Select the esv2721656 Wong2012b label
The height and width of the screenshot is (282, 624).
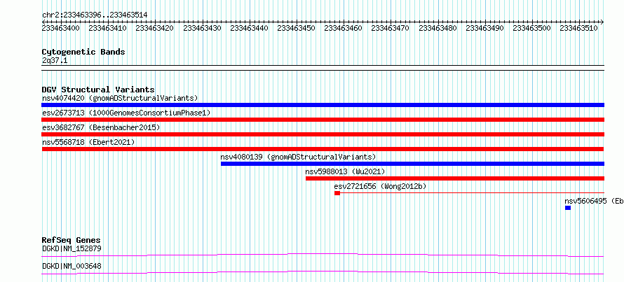pos(380,186)
